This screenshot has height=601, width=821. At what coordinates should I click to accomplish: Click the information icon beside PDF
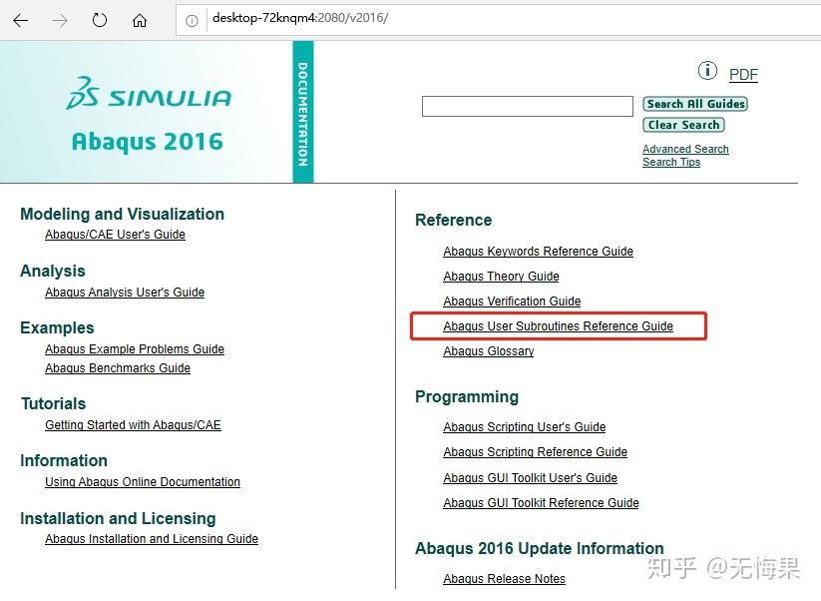click(707, 70)
